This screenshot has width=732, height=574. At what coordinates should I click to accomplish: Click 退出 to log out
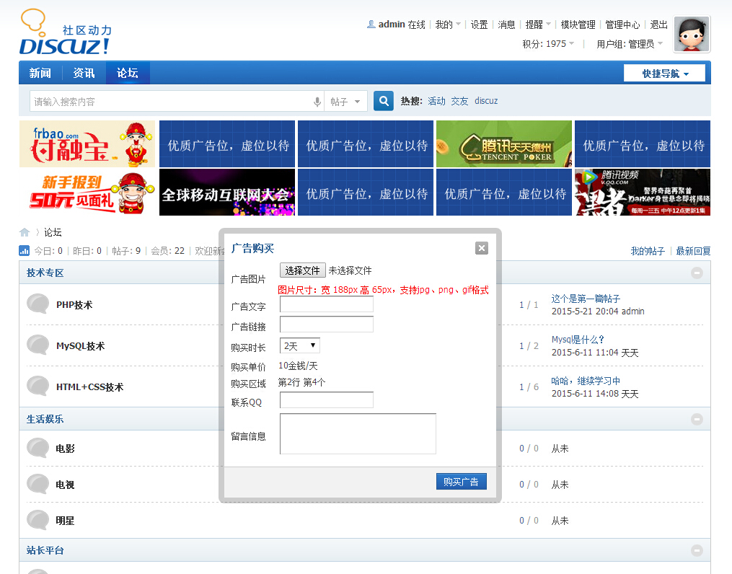point(658,25)
